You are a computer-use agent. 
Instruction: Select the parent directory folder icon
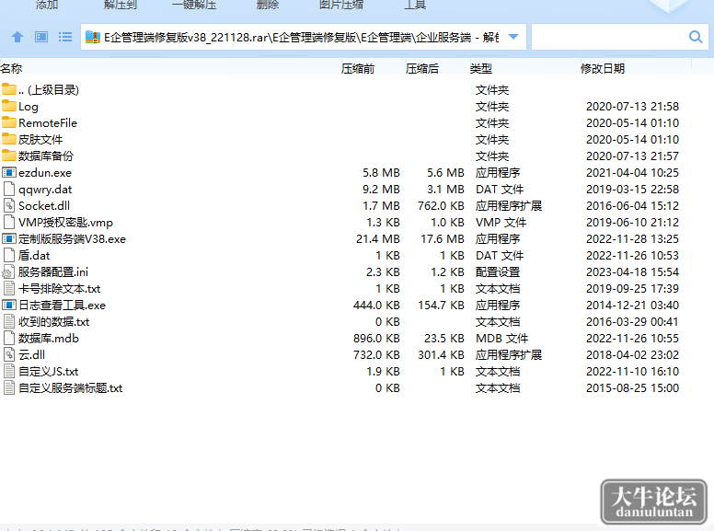pos(9,88)
